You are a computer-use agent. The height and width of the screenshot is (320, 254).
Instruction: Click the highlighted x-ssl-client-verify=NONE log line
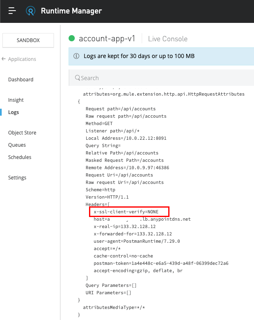click(129, 212)
